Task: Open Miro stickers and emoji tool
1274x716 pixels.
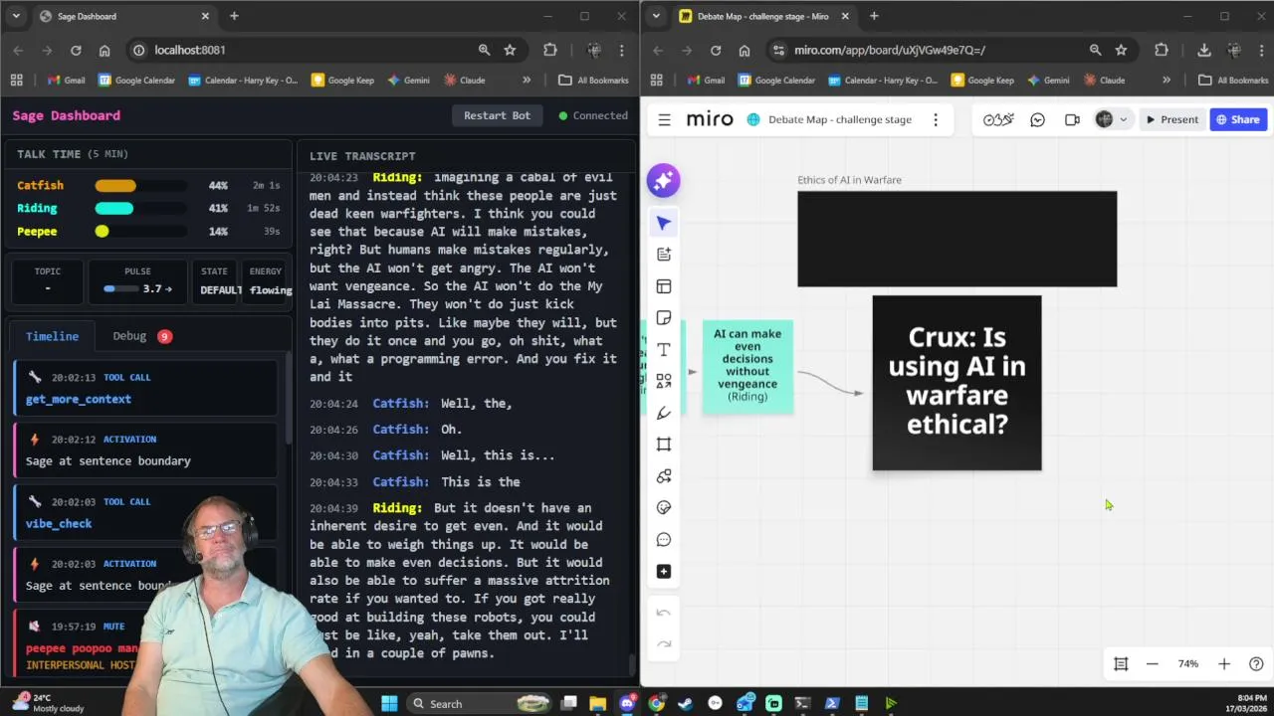Action: pyautogui.click(x=664, y=507)
